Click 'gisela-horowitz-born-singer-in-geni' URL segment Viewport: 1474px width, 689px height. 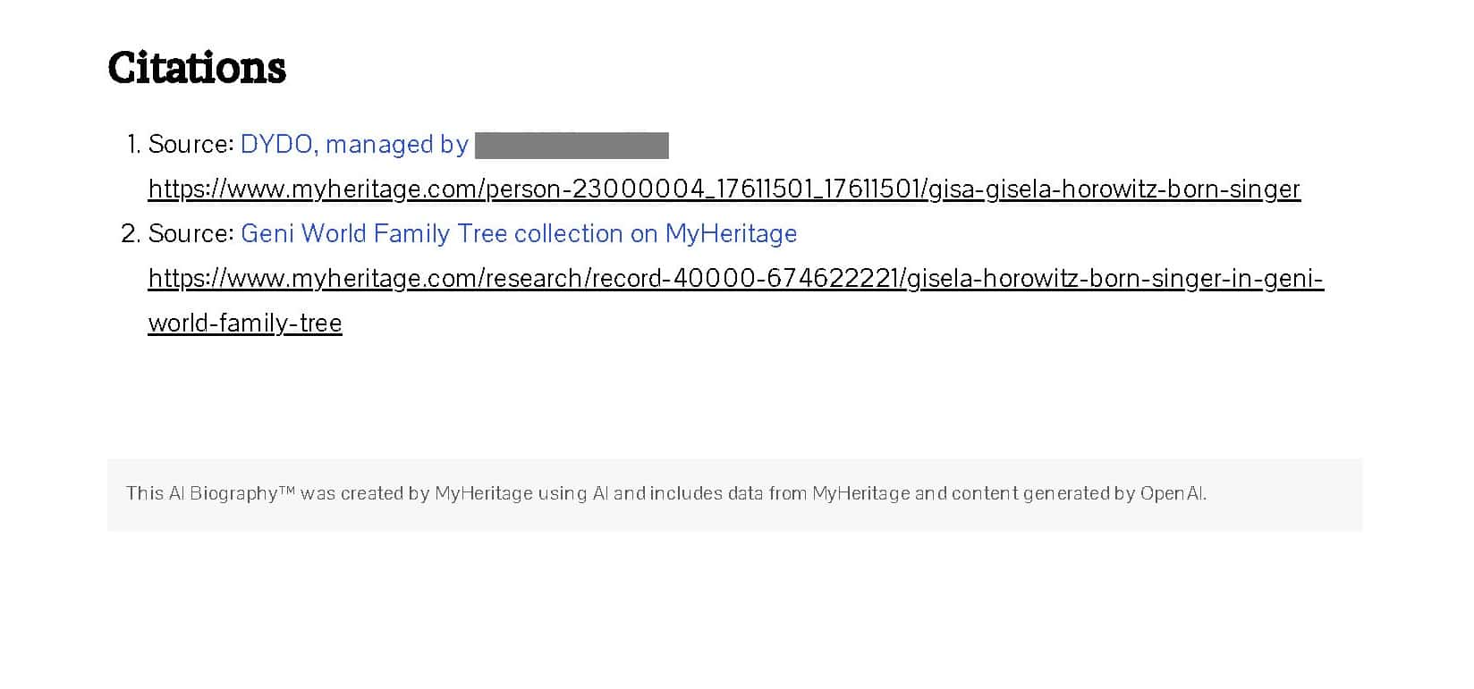[1114, 279]
